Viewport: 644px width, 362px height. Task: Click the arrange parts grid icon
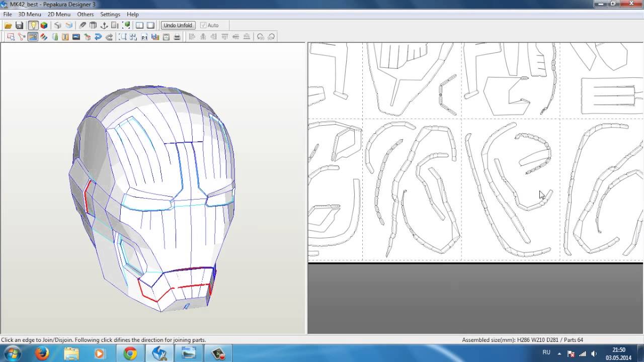click(133, 37)
